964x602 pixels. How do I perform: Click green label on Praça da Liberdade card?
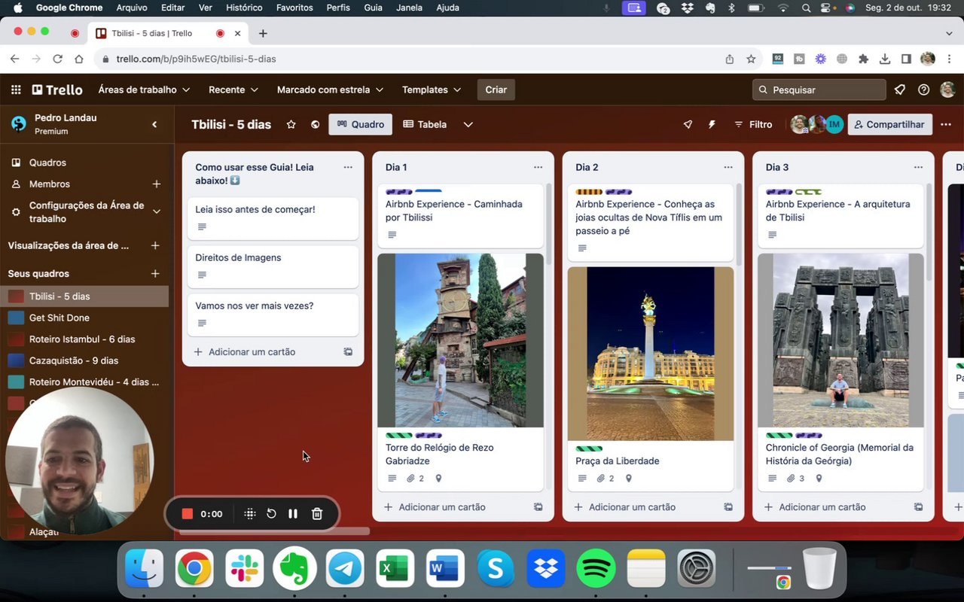[589, 449]
